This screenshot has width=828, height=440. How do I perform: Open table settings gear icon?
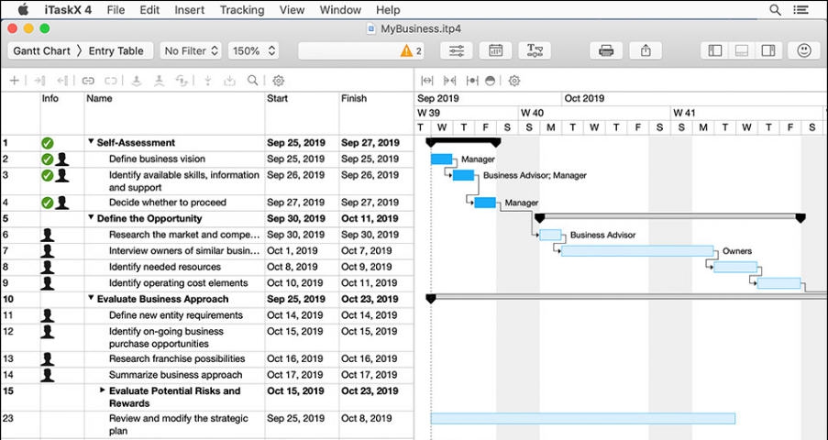[278, 81]
